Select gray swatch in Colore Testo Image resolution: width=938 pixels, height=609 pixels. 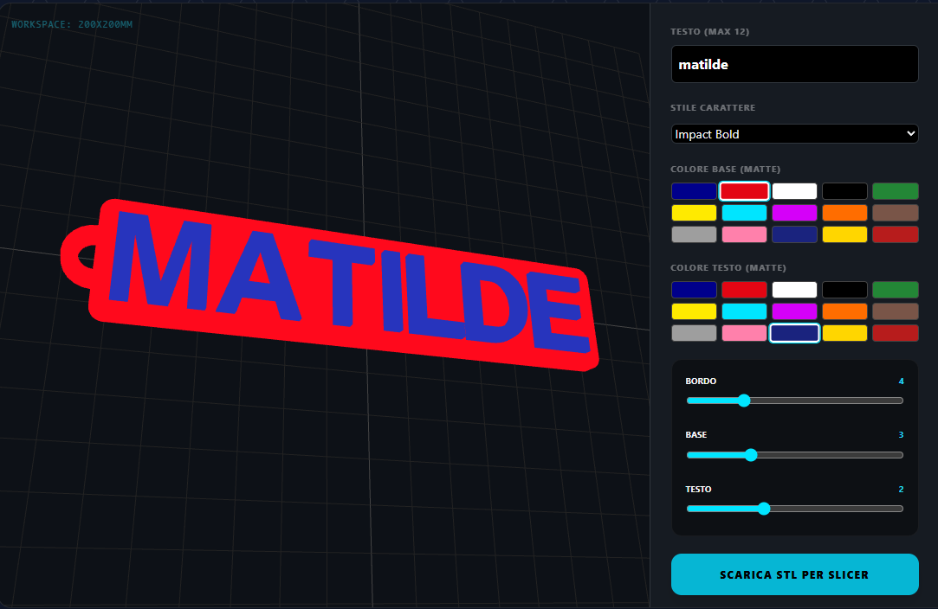694,333
